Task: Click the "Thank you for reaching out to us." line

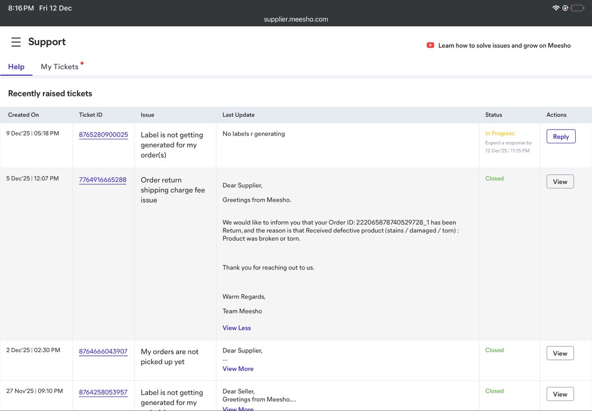Action: click(268, 268)
